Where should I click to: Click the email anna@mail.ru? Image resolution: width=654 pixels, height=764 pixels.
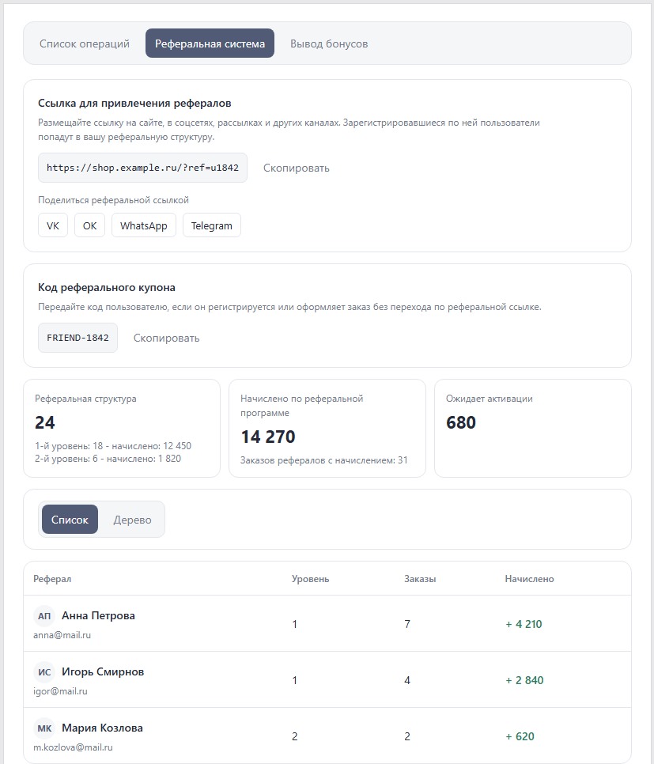(x=62, y=635)
